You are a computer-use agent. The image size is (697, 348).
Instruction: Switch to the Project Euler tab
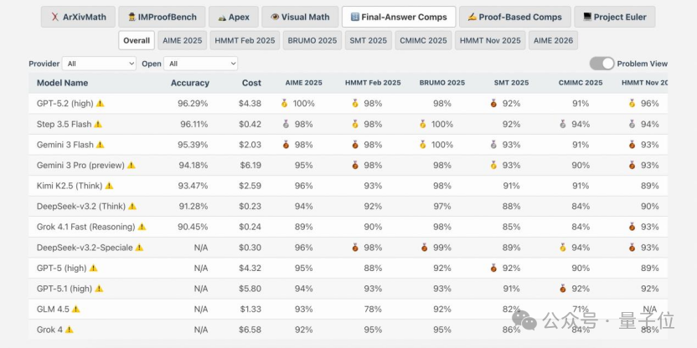click(x=615, y=17)
